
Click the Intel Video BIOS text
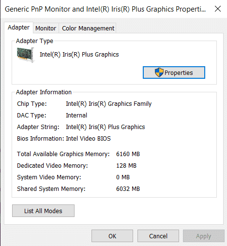coord(88,139)
